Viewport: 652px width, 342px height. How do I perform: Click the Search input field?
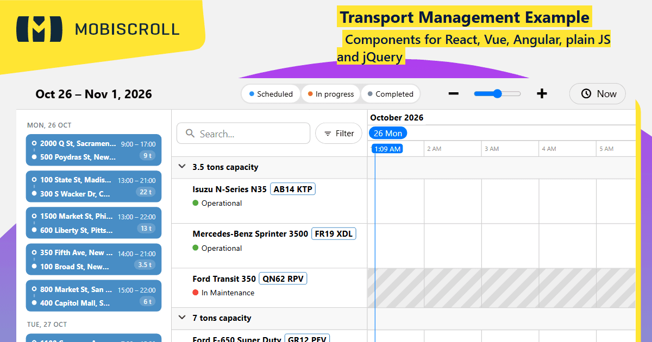pos(243,134)
